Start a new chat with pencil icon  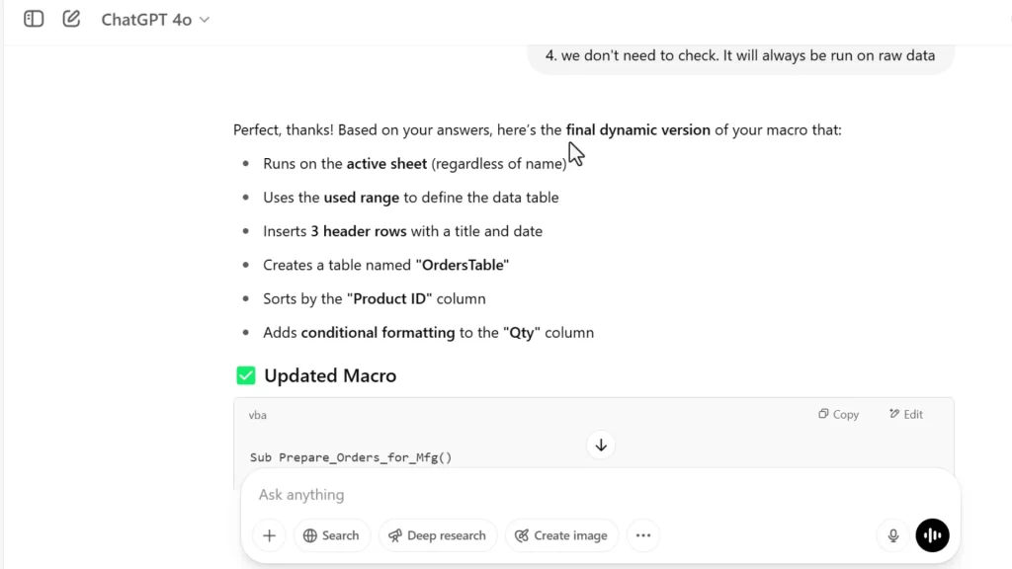pyautogui.click(x=71, y=19)
